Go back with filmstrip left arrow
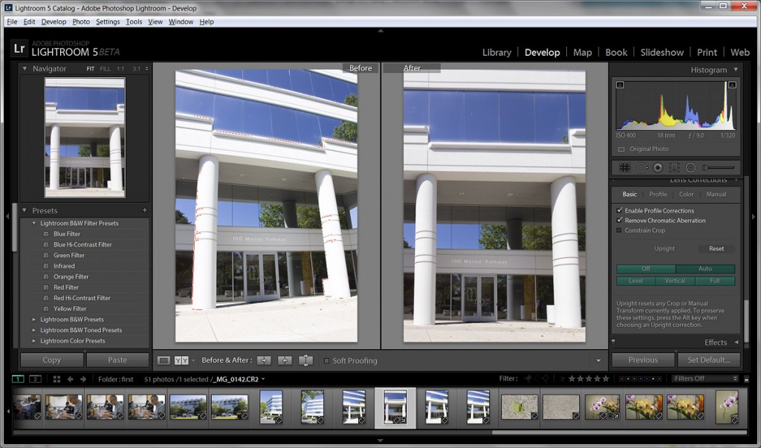This screenshot has width=761, height=448. click(x=71, y=379)
